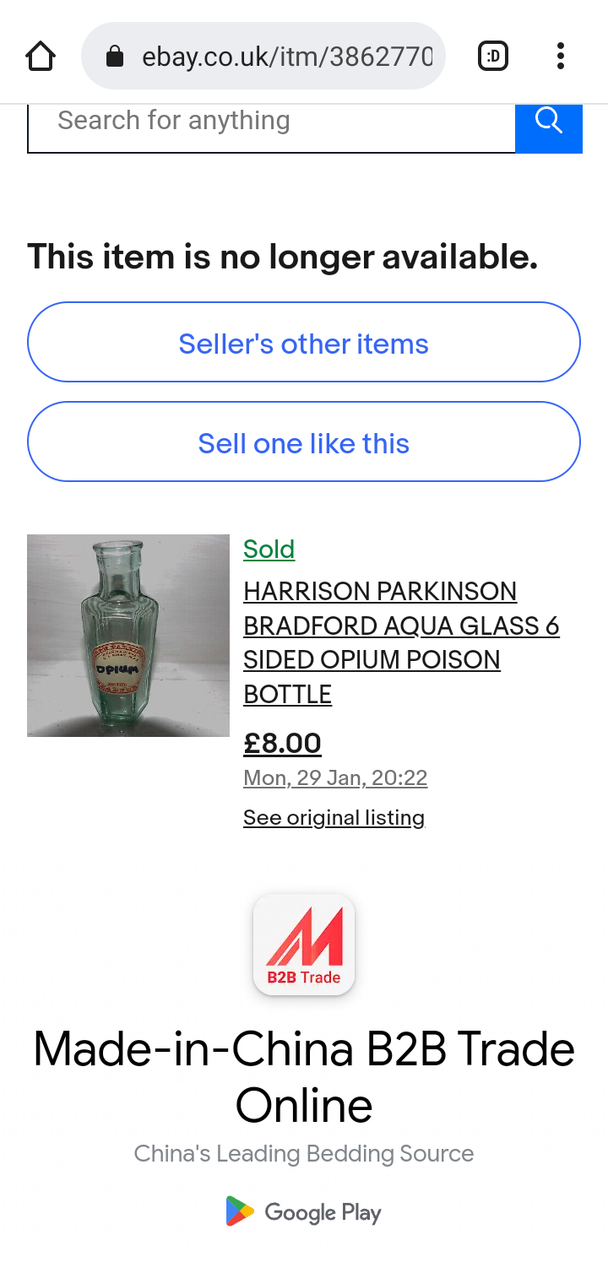Tap the browser home icon

pos(41,57)
